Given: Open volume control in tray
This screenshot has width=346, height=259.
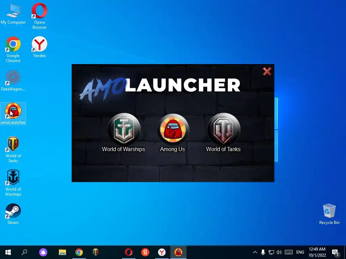Looking at the screenshot, I should coord(279,252).
